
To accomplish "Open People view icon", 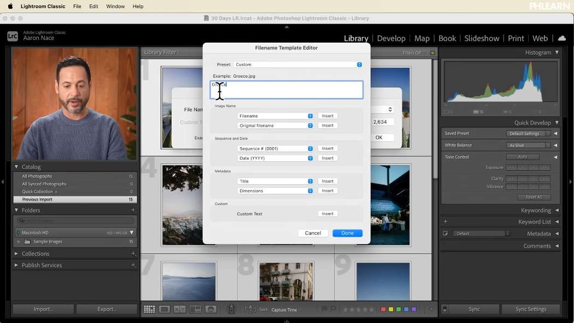I will pyautogui.click(x=211, y=309).
